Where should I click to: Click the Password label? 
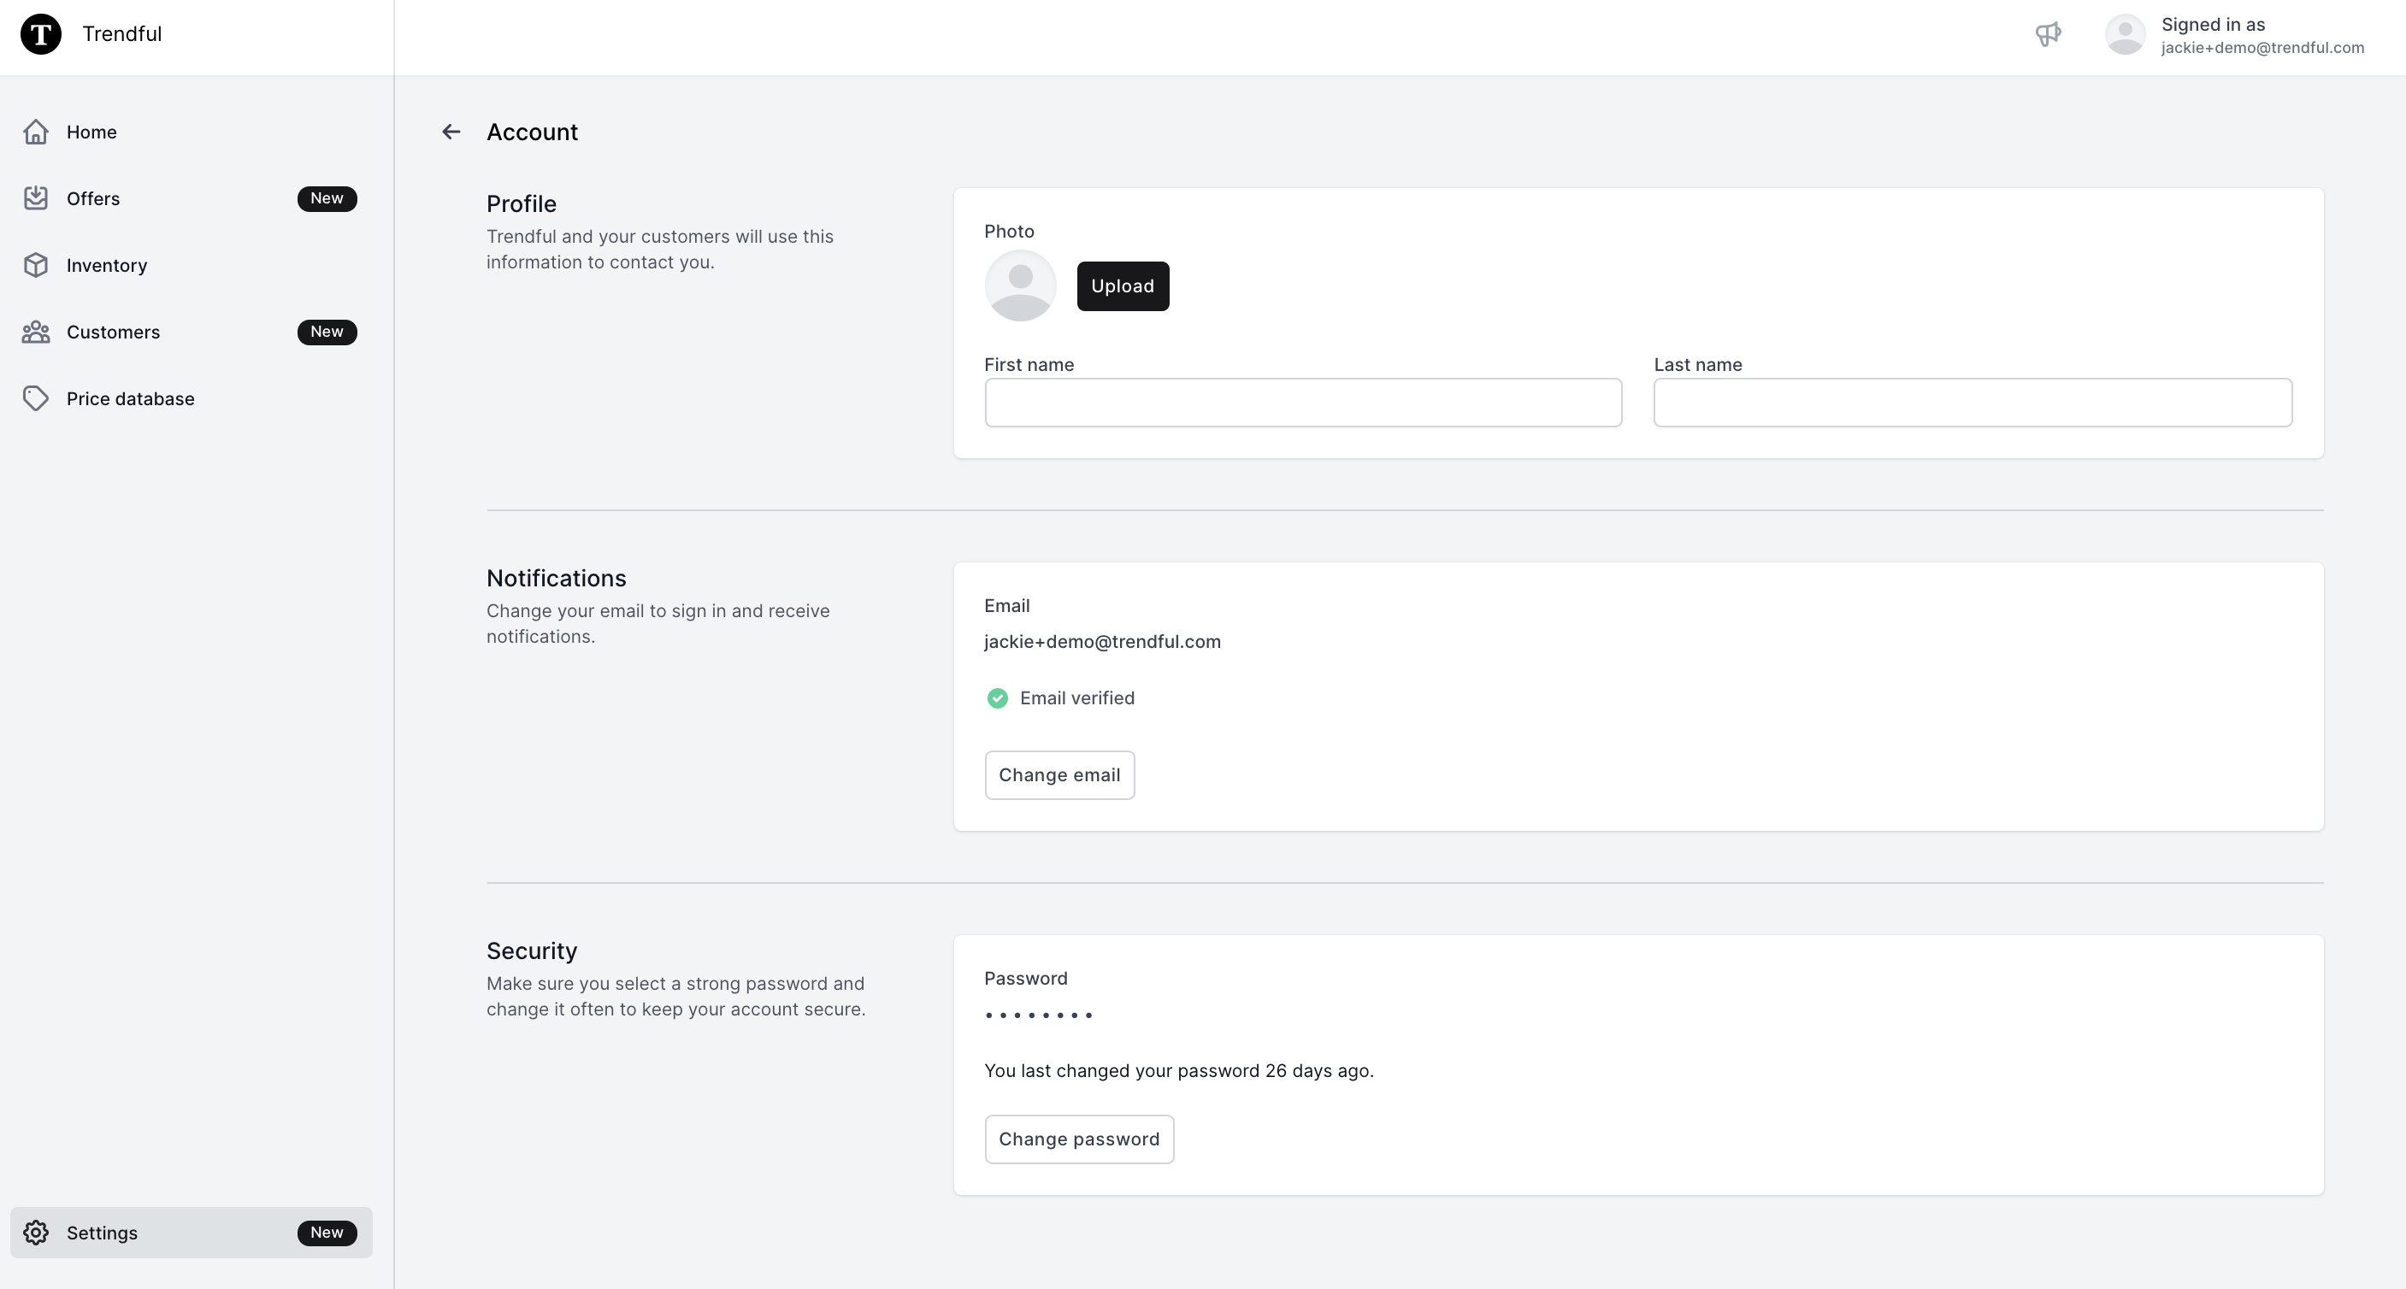[1025, 978]
